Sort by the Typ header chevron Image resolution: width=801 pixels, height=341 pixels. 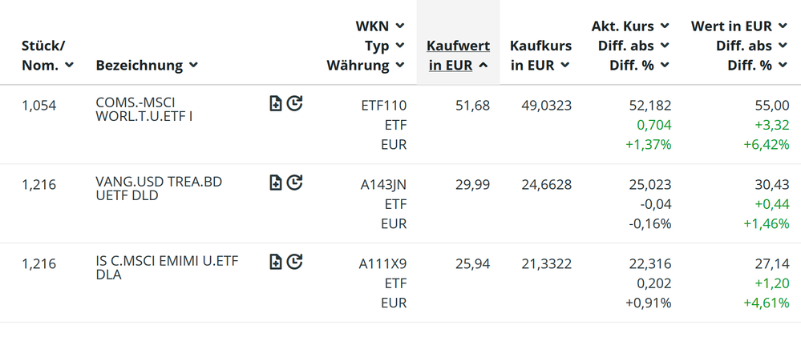point(400,46)
